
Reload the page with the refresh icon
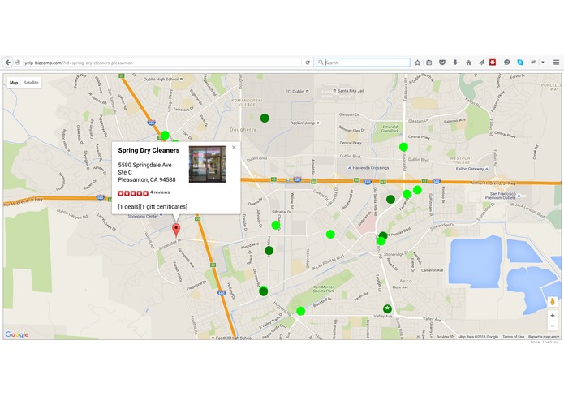tap(308, 63)
